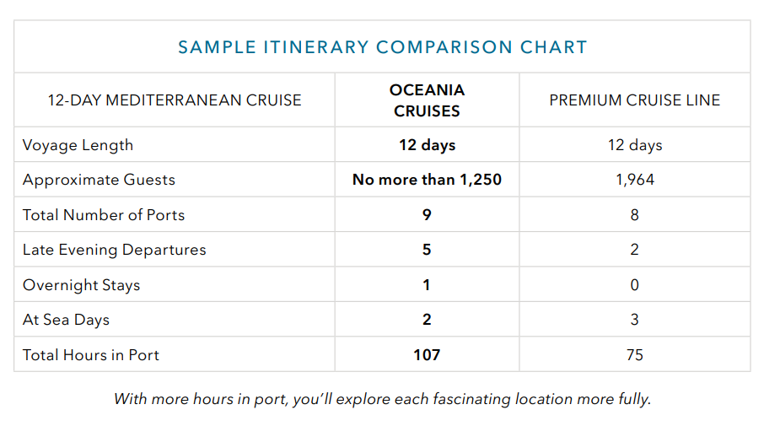Viewport: 764px width, 426px height.
Task: Click the italic caption about more hours in port
Action: tap(382, 399)
